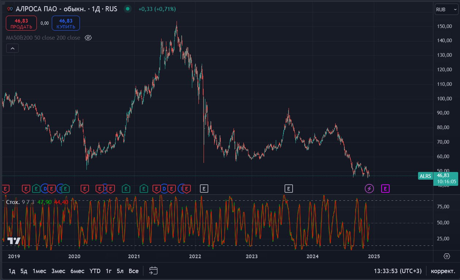Click the ПРОДАТЬ 46,83 sell button

(21, 23)
